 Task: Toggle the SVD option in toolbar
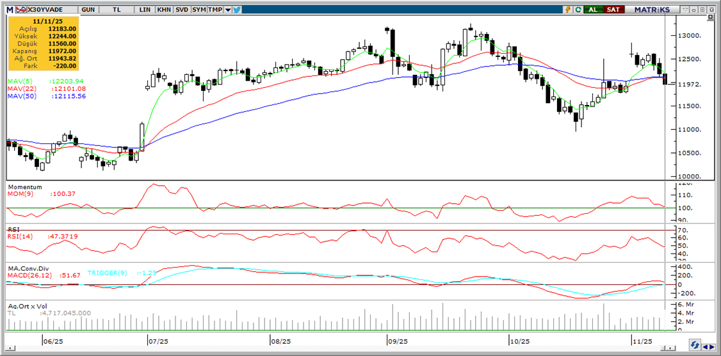click(182, 10)
